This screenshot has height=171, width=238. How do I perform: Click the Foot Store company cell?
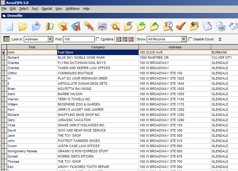[98, 52]
